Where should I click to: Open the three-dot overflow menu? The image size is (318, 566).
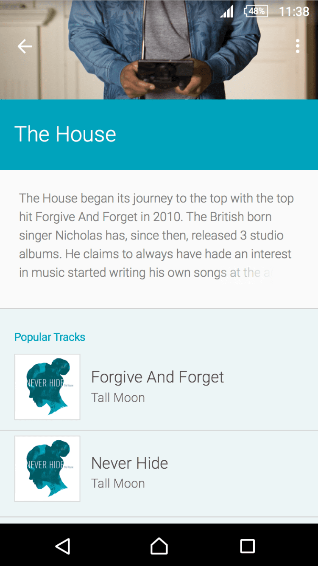coord(298,46)
